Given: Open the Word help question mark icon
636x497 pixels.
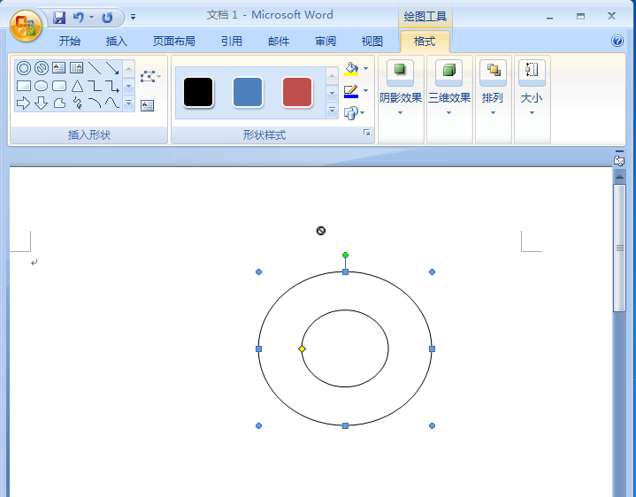Looking at the screenshot, I should [x=617, y=41].
